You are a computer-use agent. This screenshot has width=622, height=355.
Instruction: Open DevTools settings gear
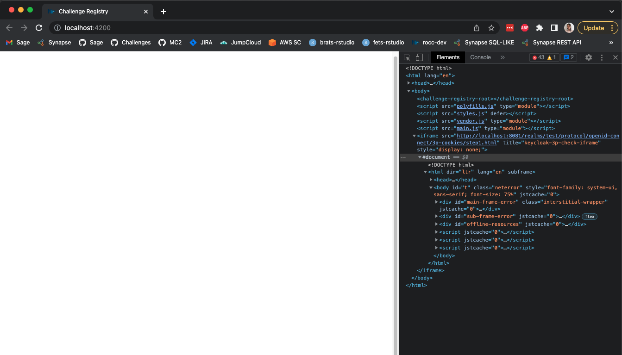(x=588, y=57)
